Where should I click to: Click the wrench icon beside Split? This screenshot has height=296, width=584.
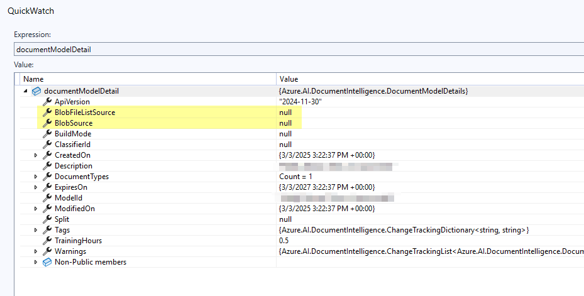(47, 219)
